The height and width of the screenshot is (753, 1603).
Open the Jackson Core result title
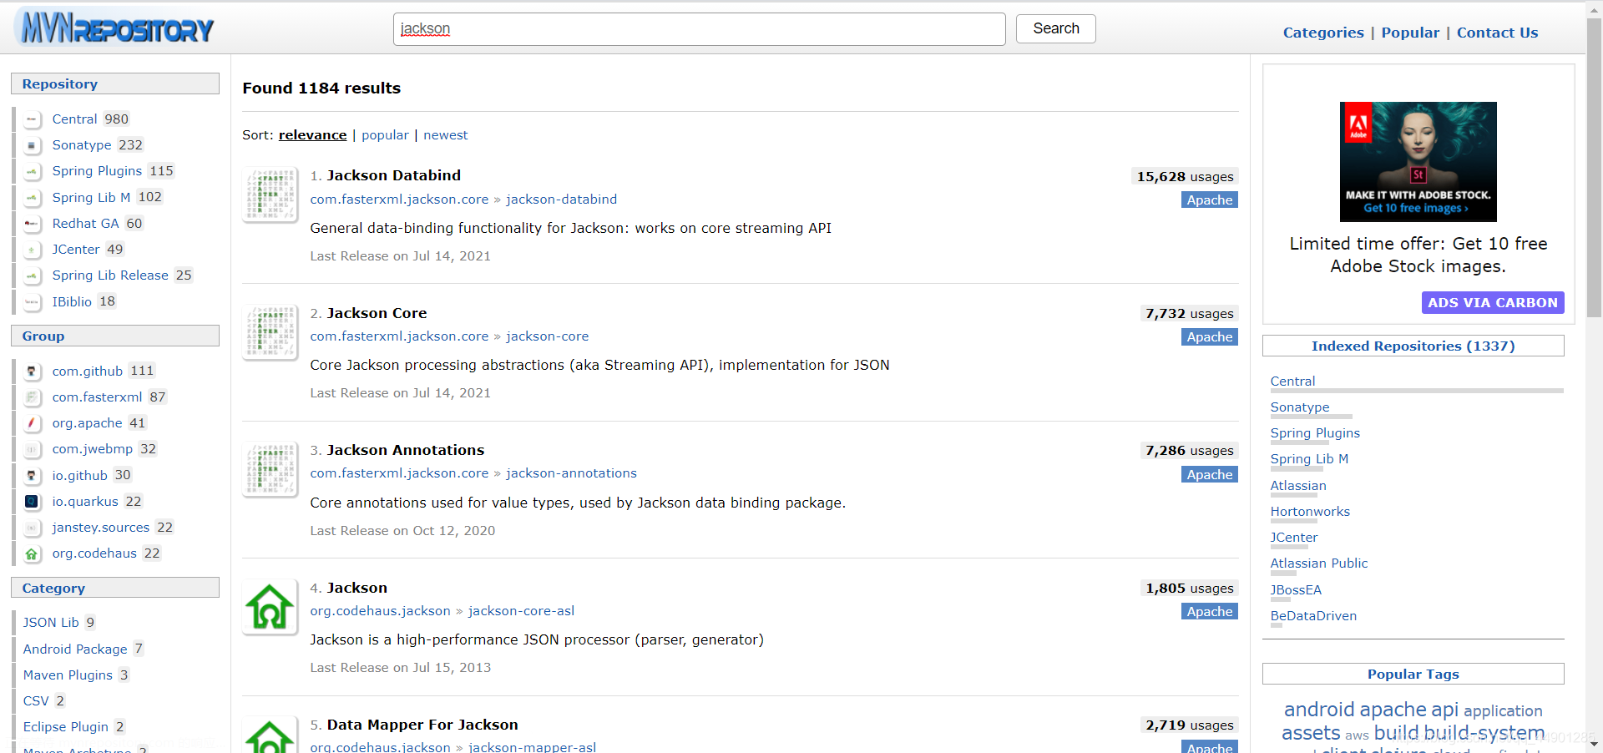tap(377, 313)
